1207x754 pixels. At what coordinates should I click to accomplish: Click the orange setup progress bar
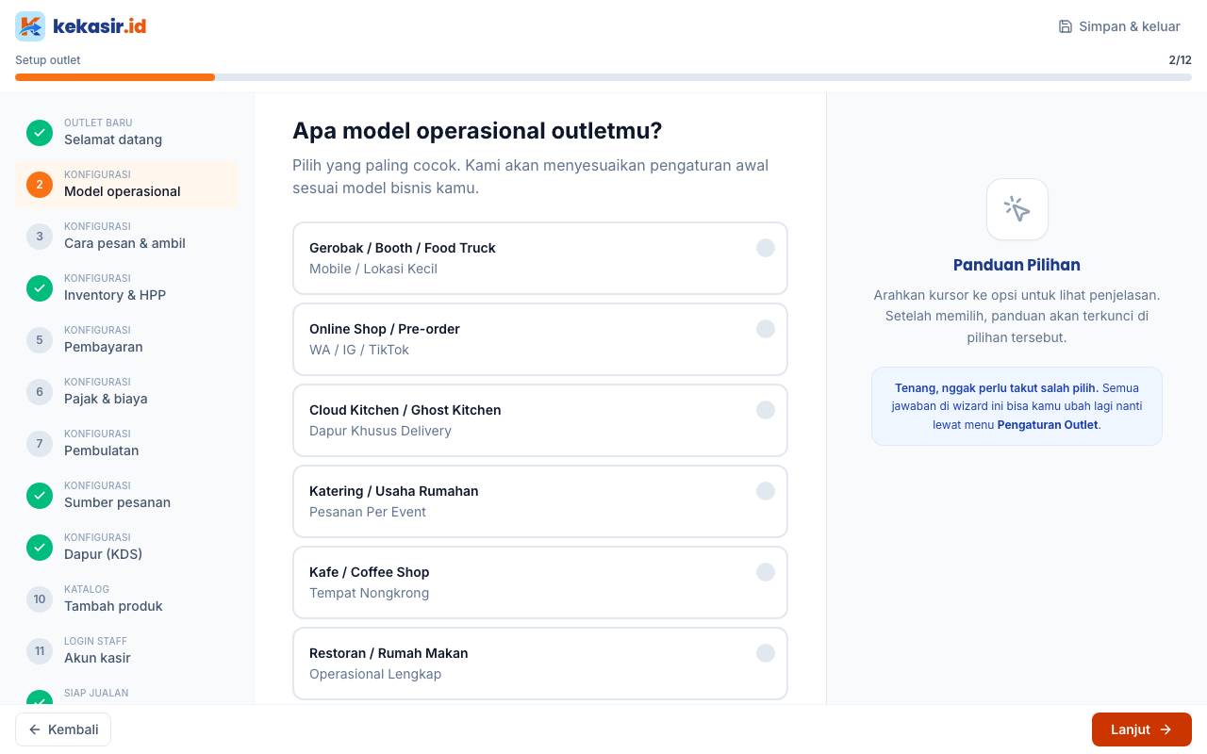click(115, 77)
